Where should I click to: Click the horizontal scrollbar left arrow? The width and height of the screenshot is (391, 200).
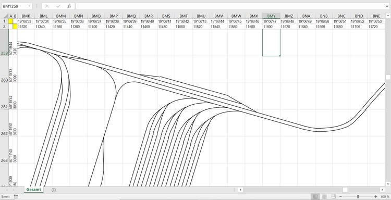click(x=240, y=190)
